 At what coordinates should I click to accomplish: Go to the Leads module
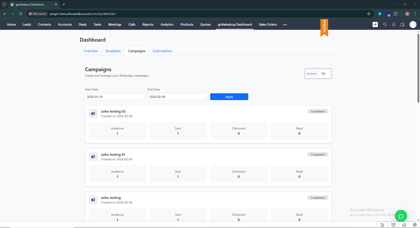click(x=27, y=25)
